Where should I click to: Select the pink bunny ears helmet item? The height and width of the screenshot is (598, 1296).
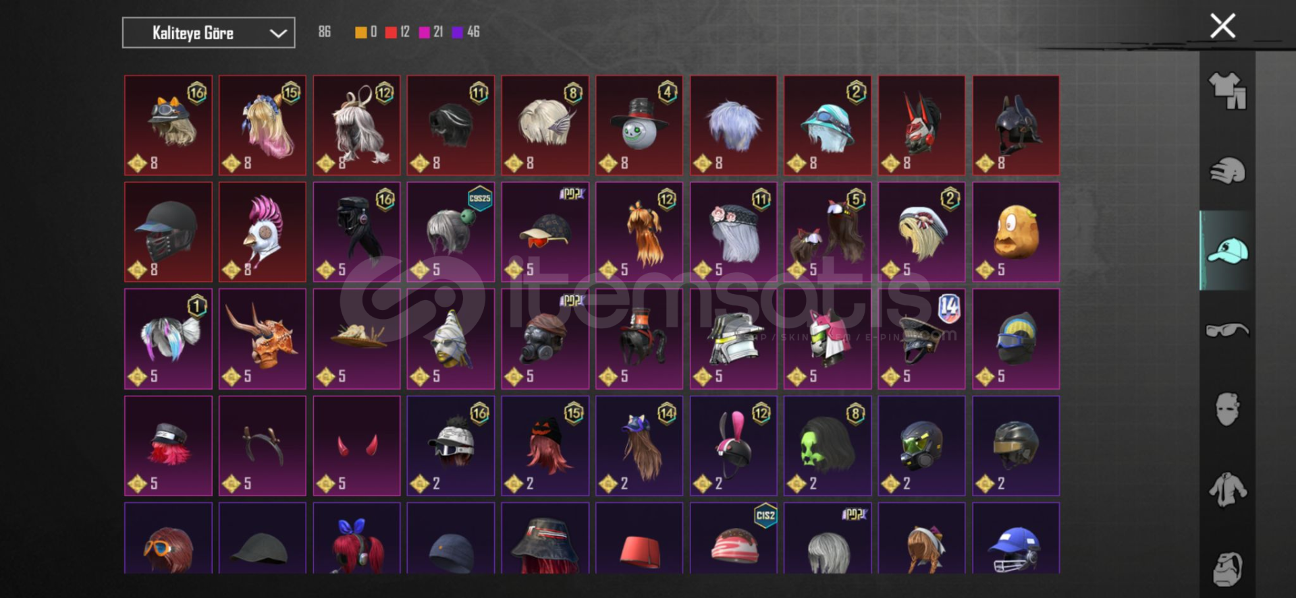click(x=733, y=446)
